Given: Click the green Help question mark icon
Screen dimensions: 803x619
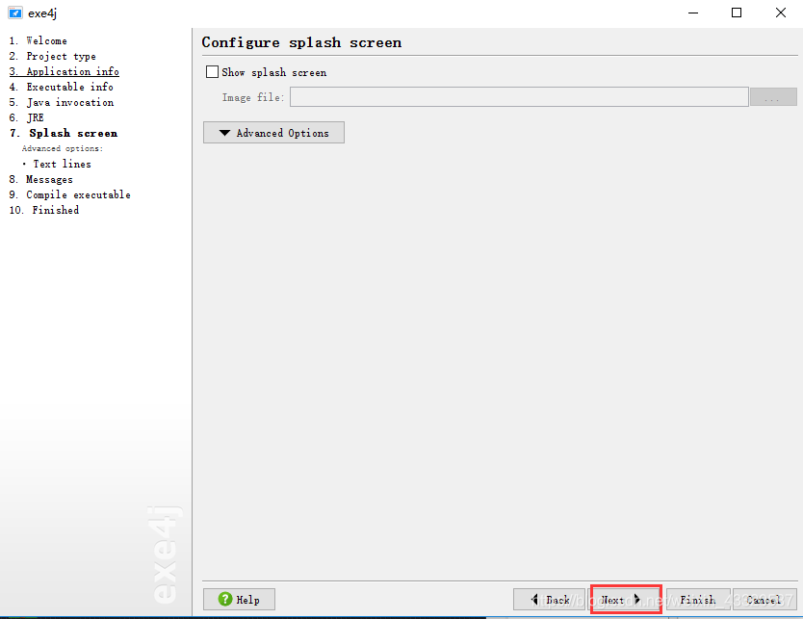Looking at the screenshot, I should pyautogui.click(x=224, y=599).
